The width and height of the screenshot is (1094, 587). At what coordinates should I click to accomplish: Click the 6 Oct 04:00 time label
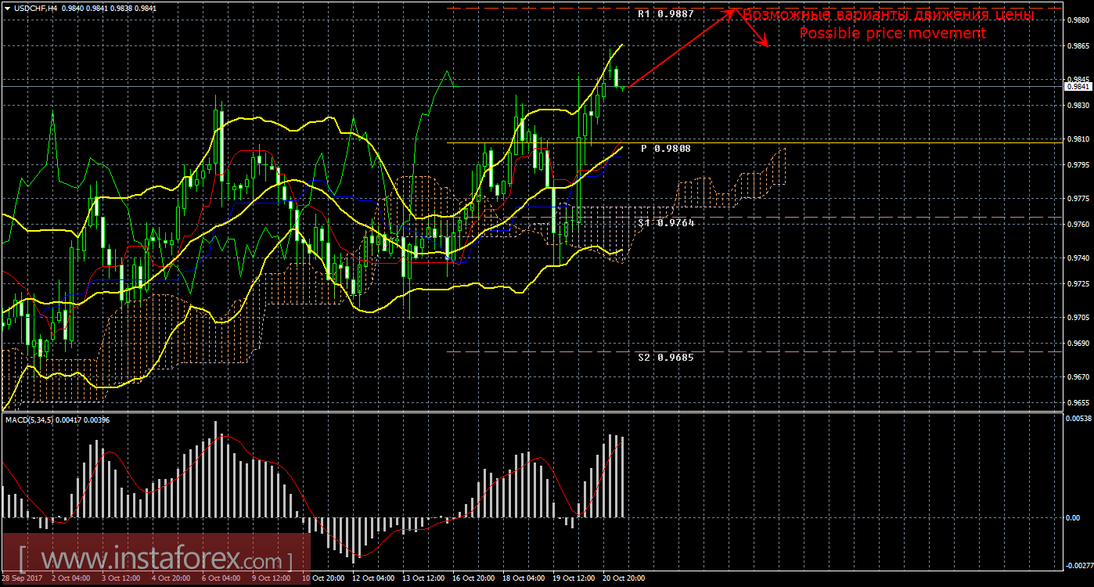point(221,578)
